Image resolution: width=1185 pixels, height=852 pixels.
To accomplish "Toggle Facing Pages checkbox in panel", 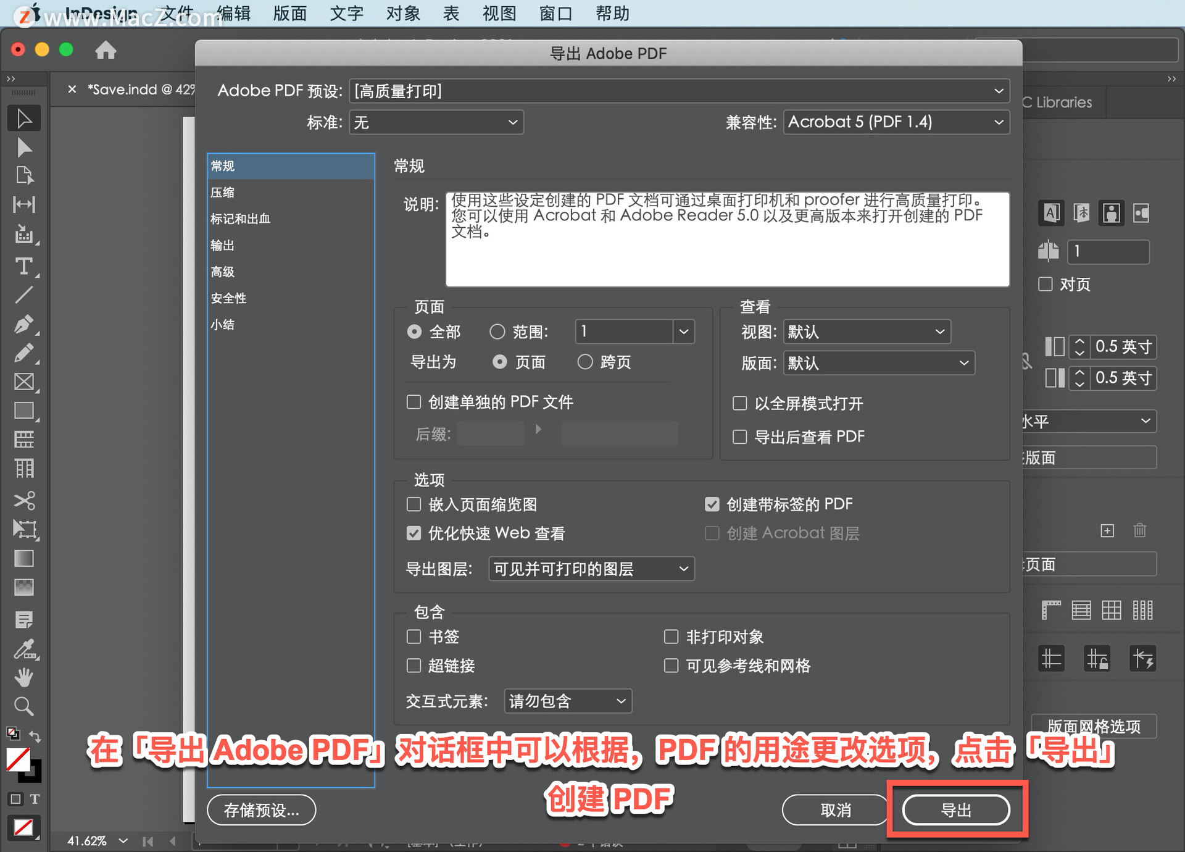I will tap(1045, 284).
